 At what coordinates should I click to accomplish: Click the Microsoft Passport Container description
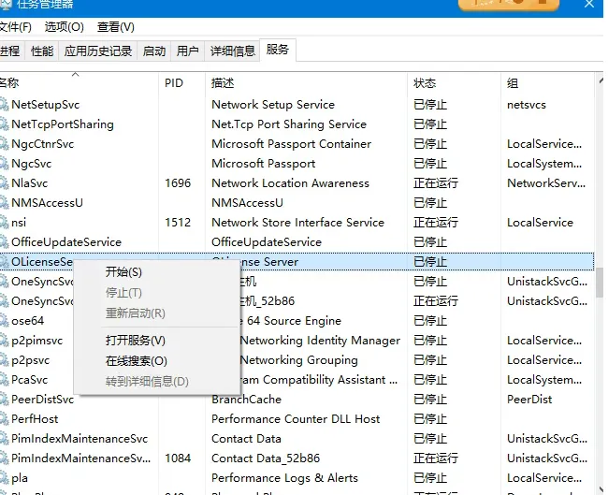click(292, 144)
